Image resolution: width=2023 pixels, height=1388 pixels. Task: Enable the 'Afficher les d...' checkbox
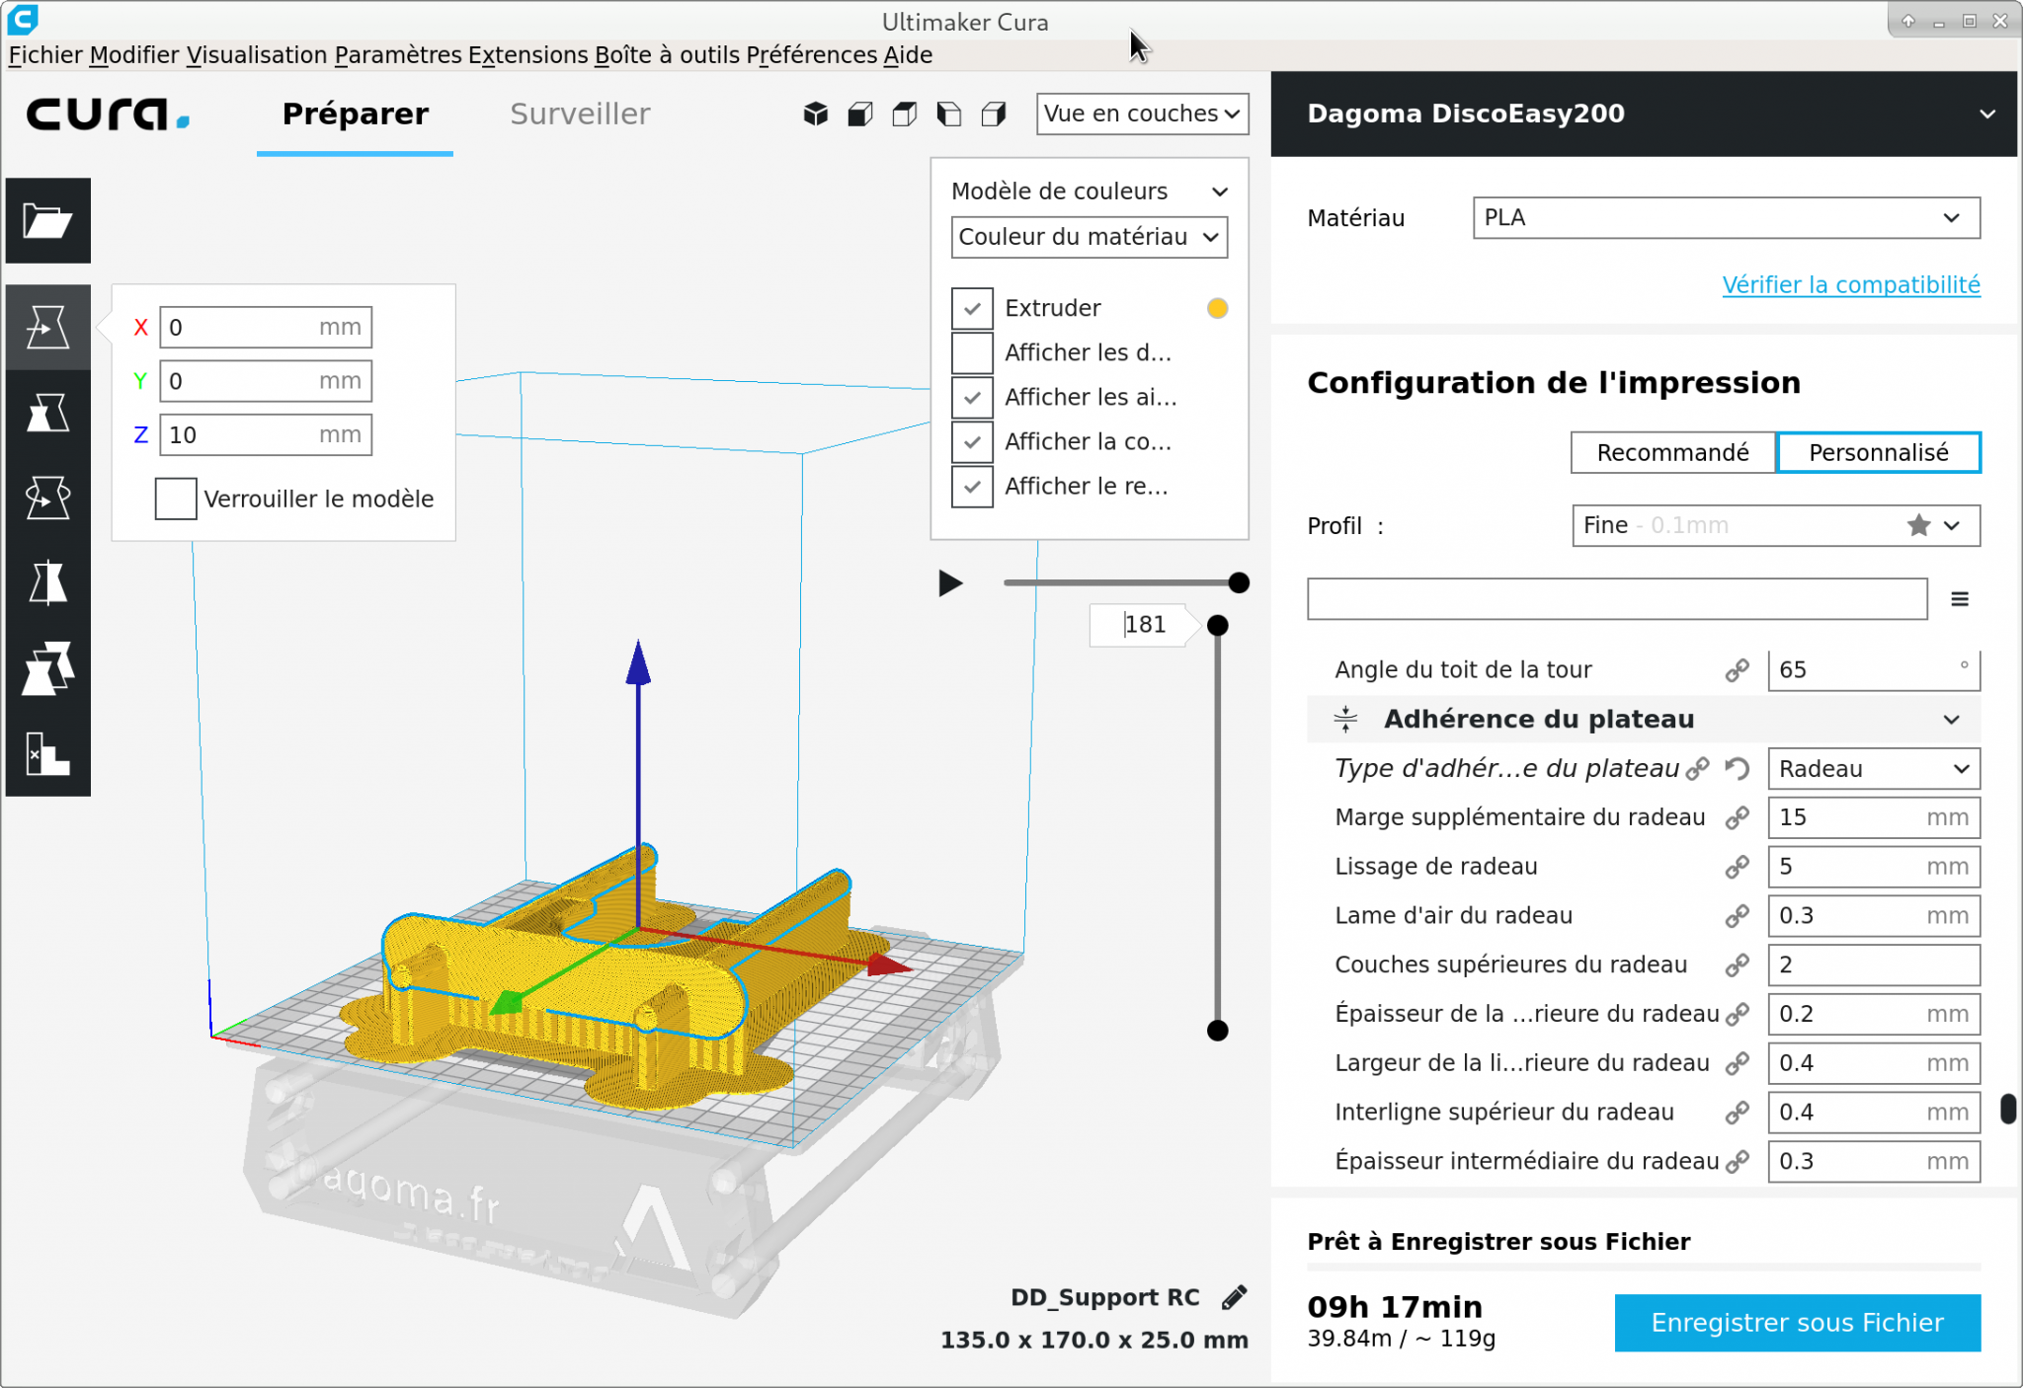tap(972, 352)
